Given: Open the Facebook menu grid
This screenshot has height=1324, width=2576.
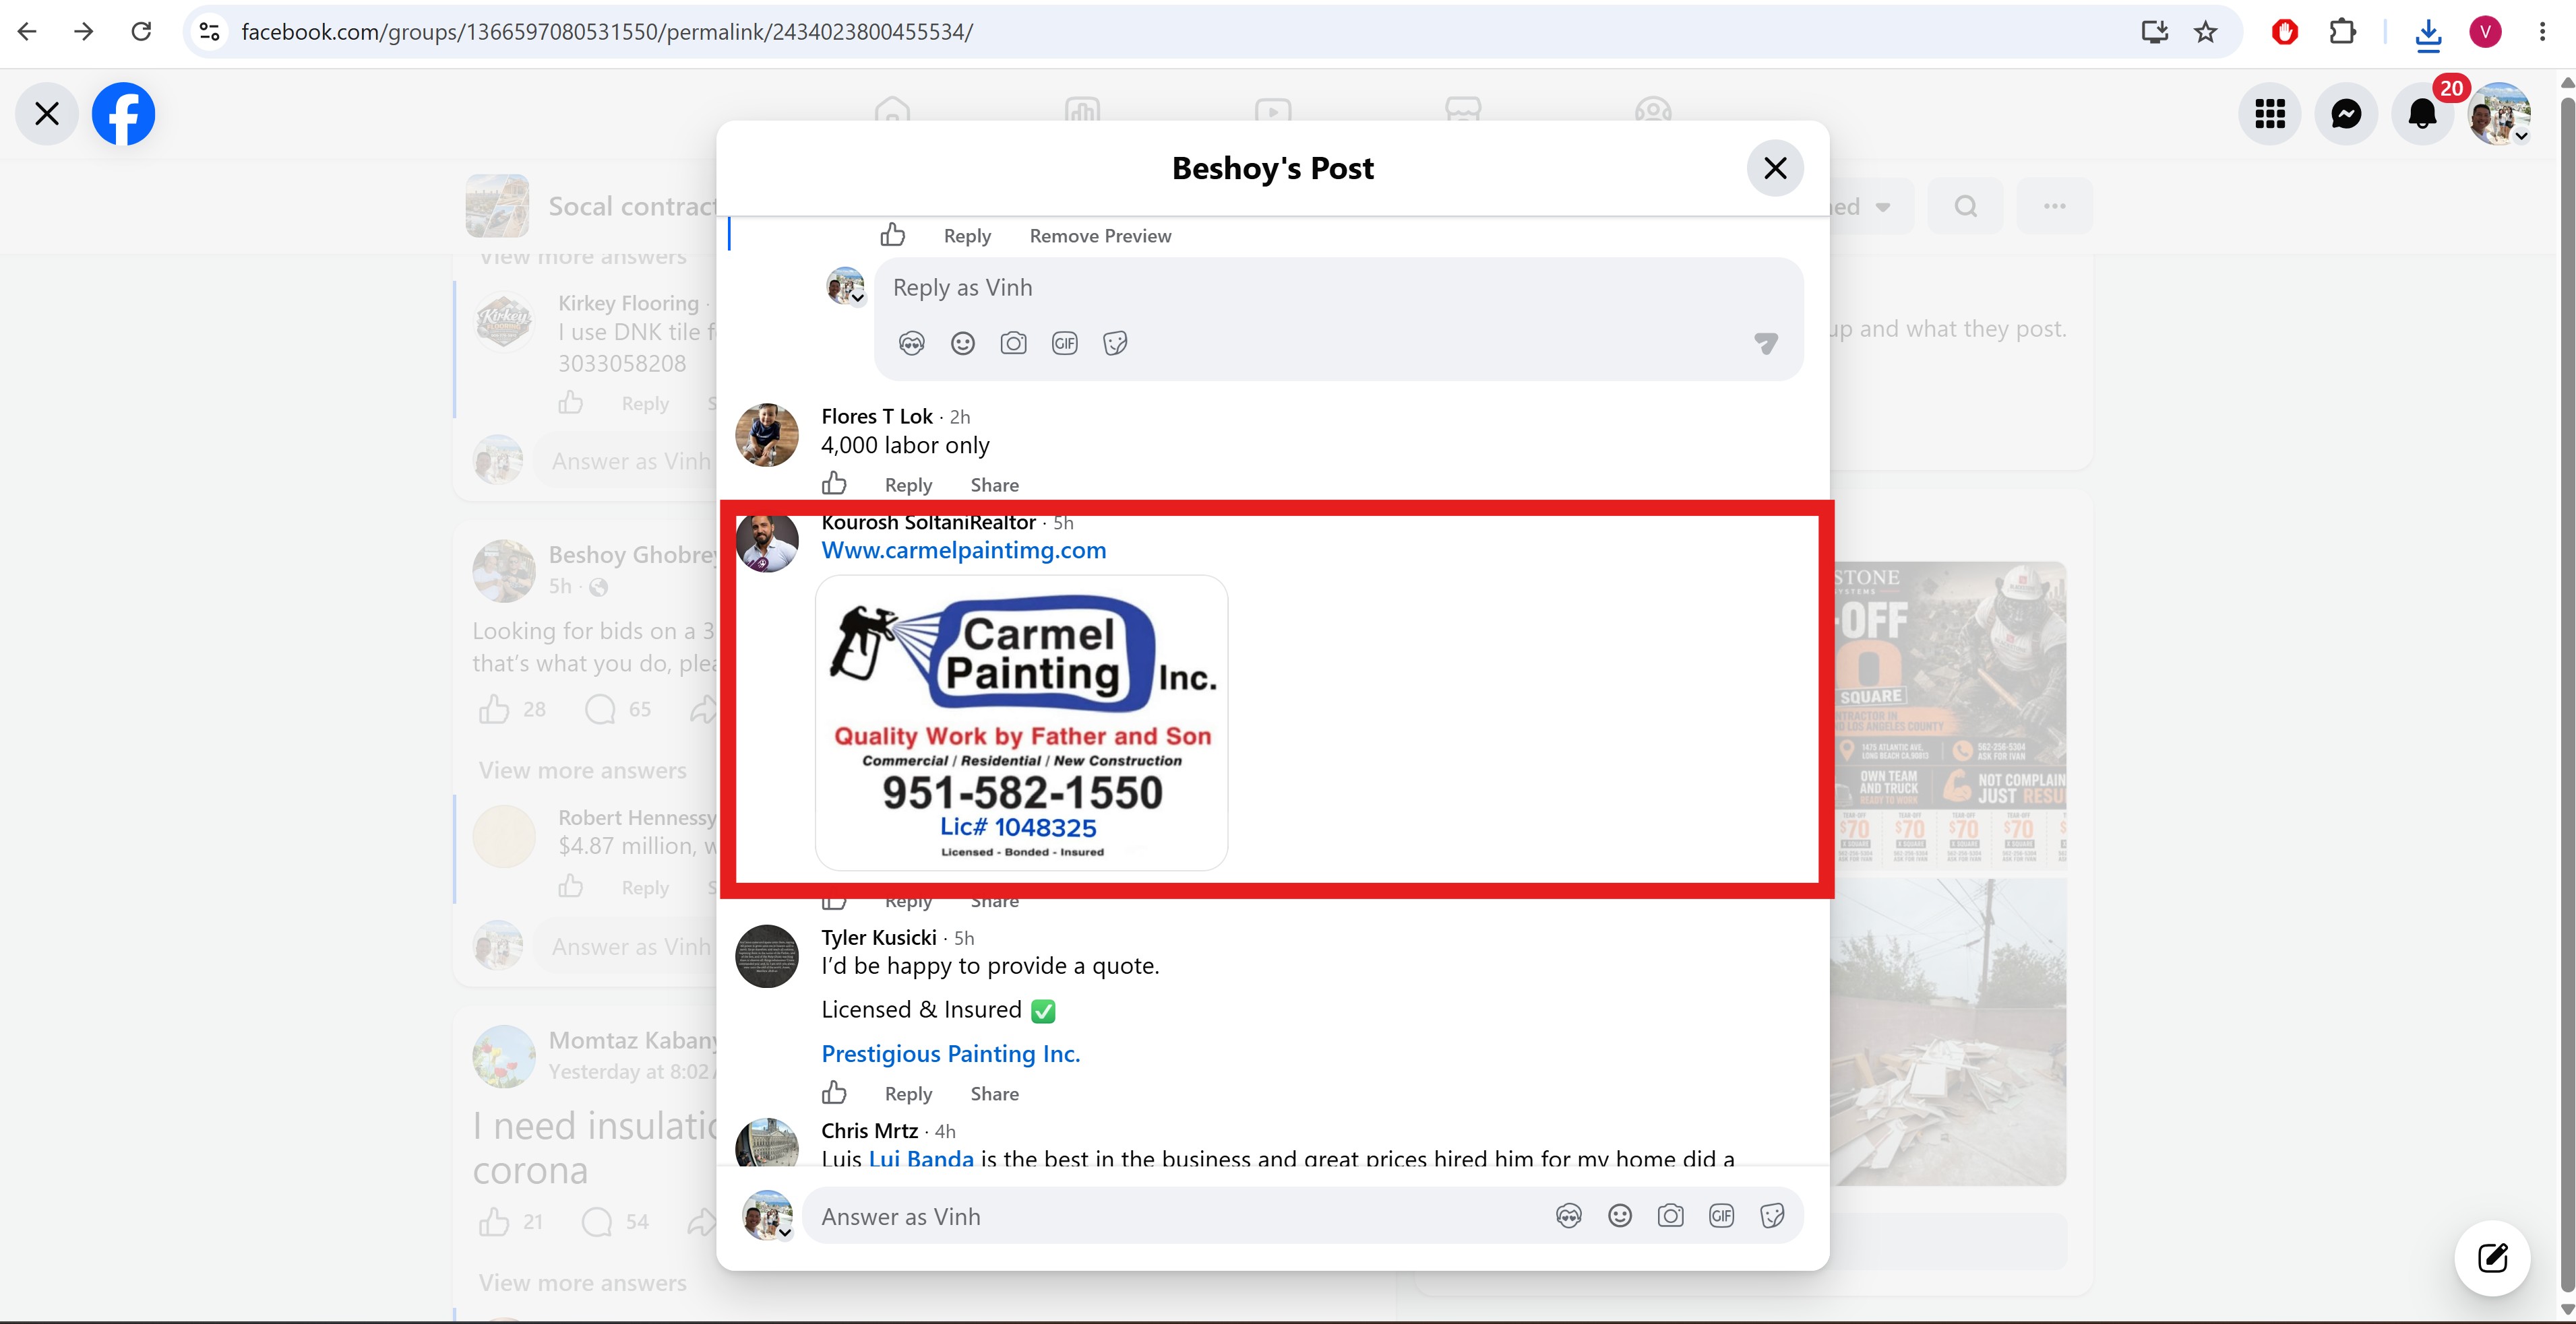Looking at the screenshot, I should (x=2270, y=114).
